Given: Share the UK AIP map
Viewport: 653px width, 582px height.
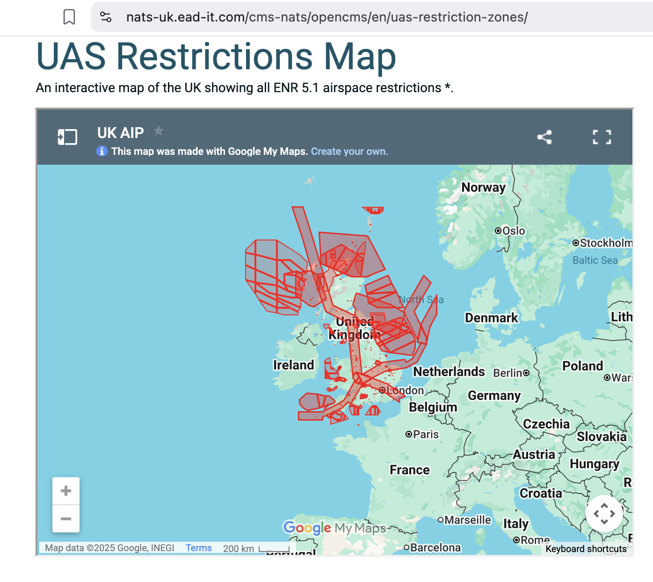Looking at the screenshot, I should point(544,137).
